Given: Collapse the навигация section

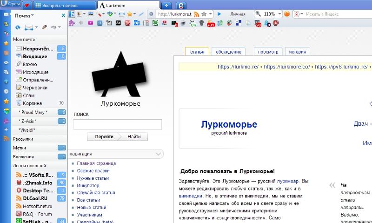Looking at the screenshot, I should pos(159,154).
